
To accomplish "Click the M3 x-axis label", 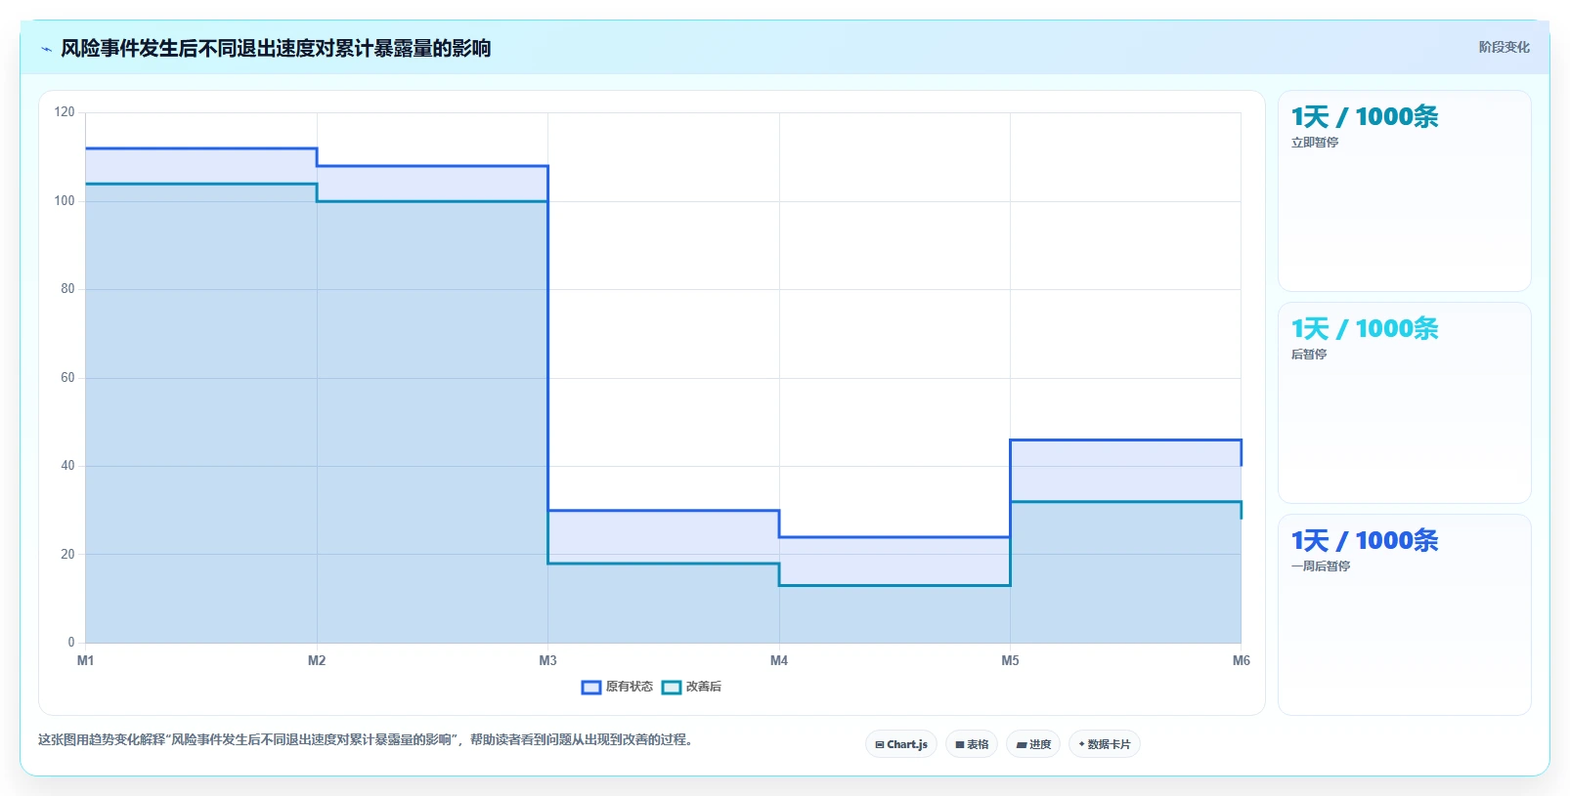I will (x=547, y=661).
